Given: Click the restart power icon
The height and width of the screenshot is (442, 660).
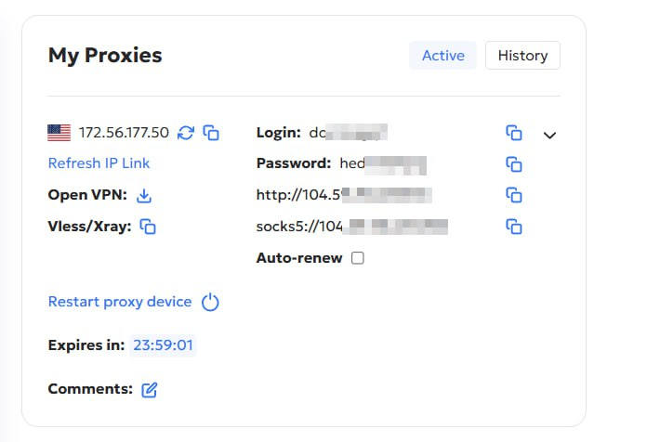Looking at the screenshot, I should point(211,302).
